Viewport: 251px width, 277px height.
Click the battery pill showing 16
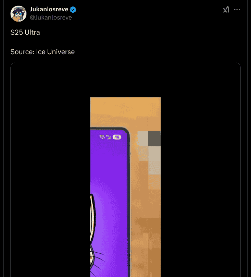(x=117, y=137)
